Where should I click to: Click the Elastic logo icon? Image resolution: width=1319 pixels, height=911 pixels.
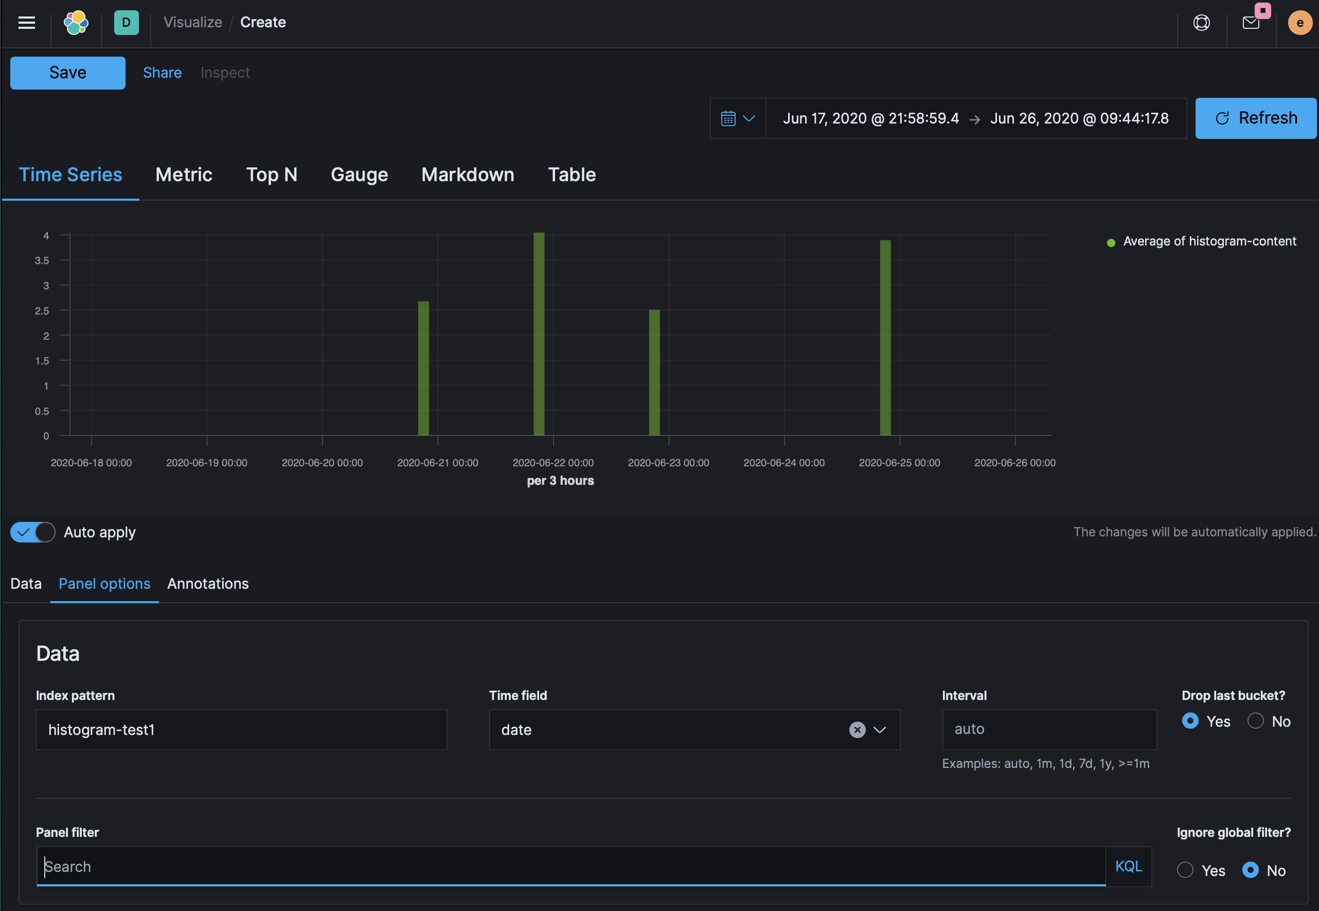tap(76, 23)
